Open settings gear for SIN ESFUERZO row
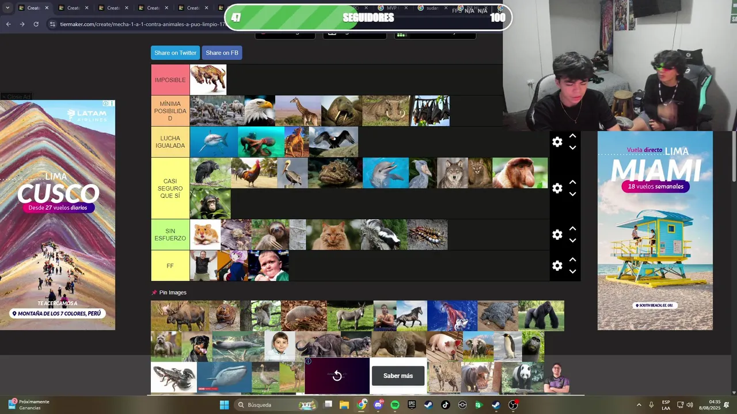 pos(557,235)
